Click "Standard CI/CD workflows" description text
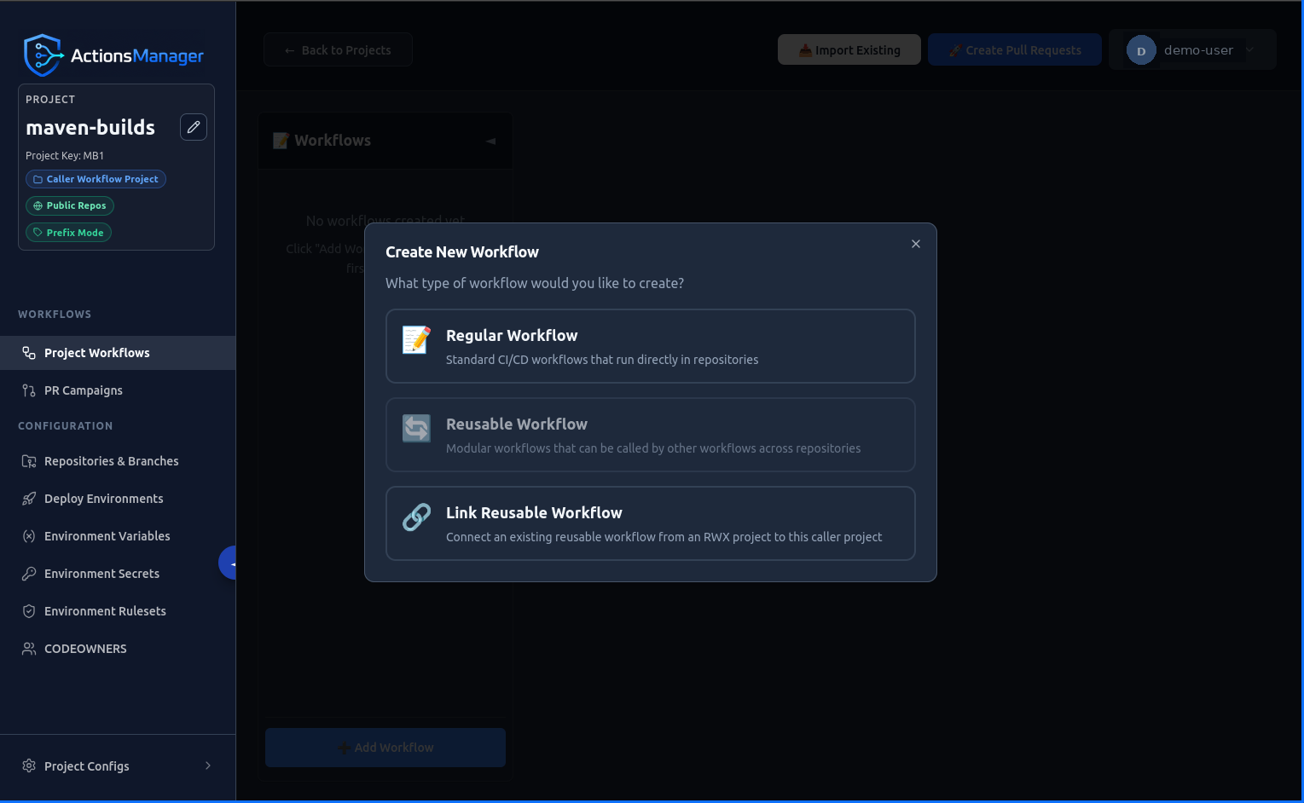This screenshot has height=803, width=1304. click(x=602, y=360)
